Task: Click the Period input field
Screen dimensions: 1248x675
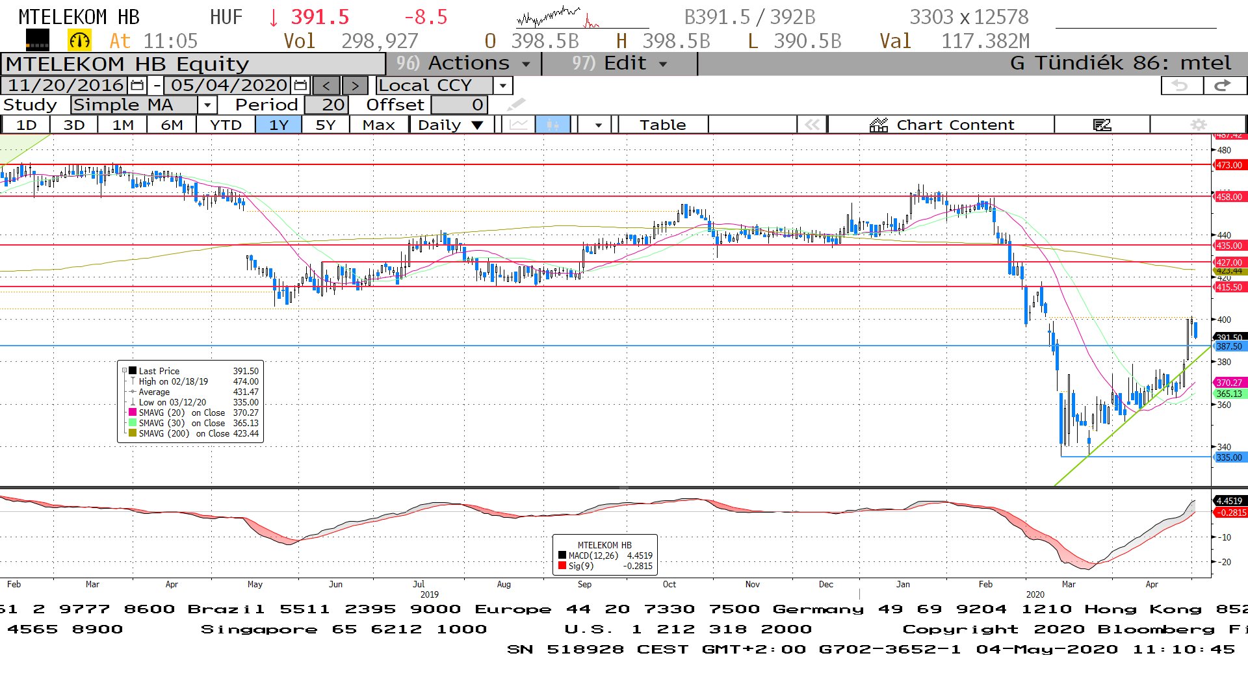Action: pos(327,105)
